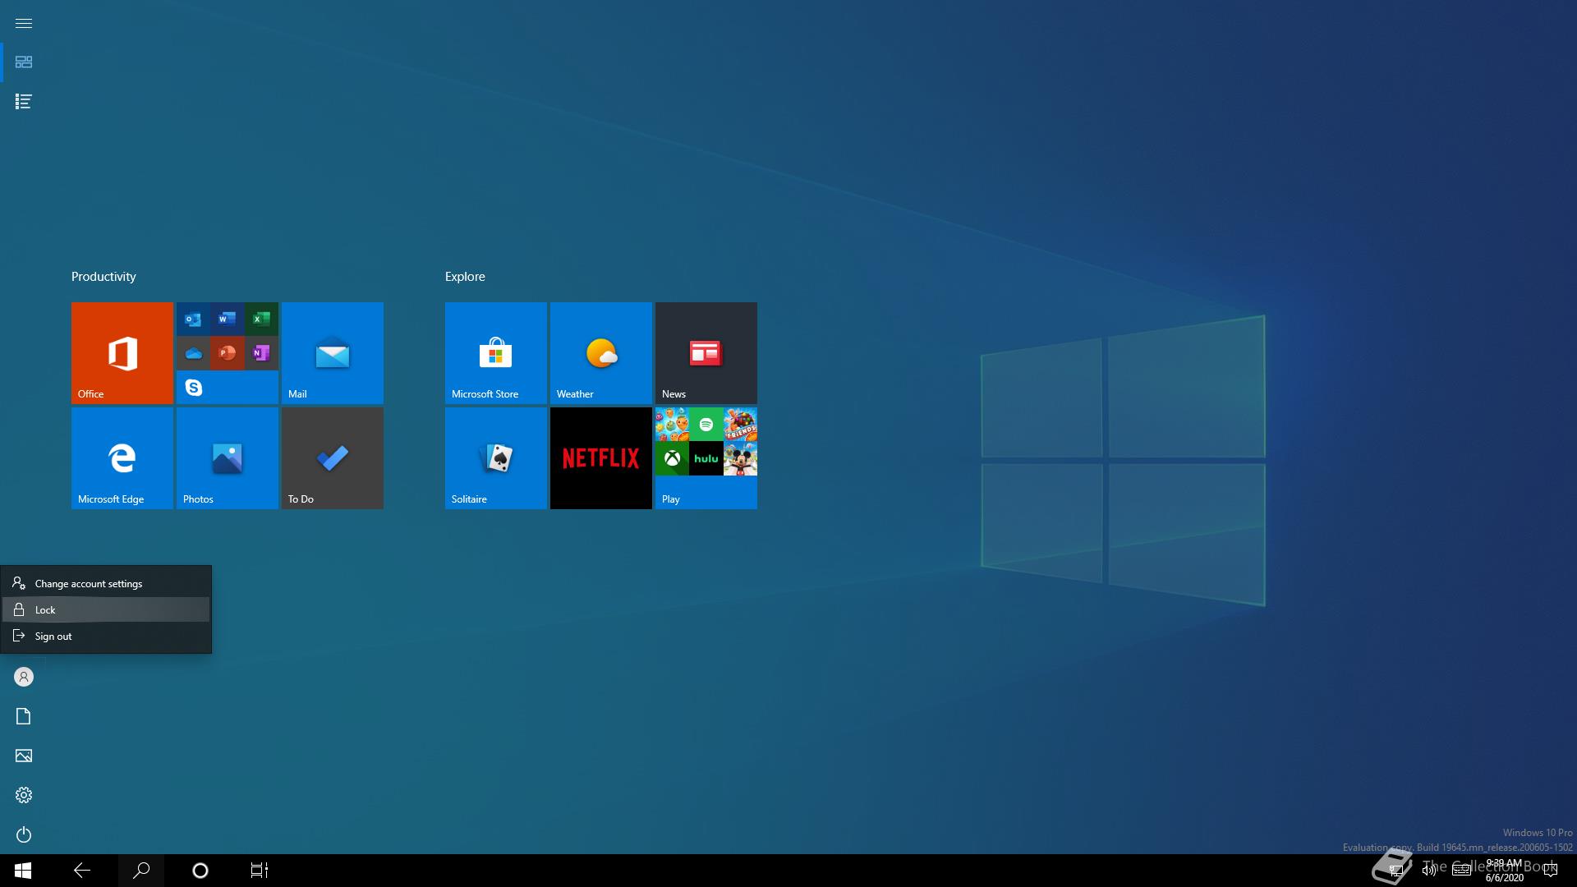Screen dimensions: 1577x887
Task: Open Hulu in the Play folder tile
Action: [706, 458]
